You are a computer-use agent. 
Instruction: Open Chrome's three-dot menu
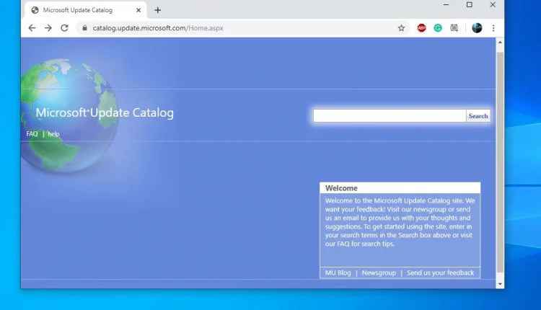[x=493, y=28]
